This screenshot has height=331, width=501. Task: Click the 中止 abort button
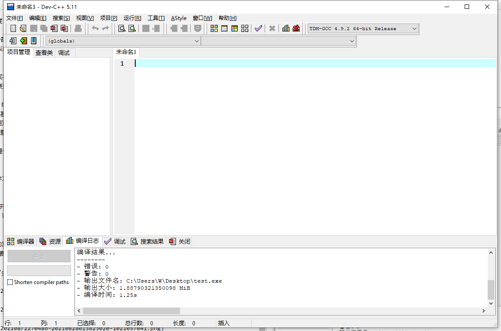[39, 256]
